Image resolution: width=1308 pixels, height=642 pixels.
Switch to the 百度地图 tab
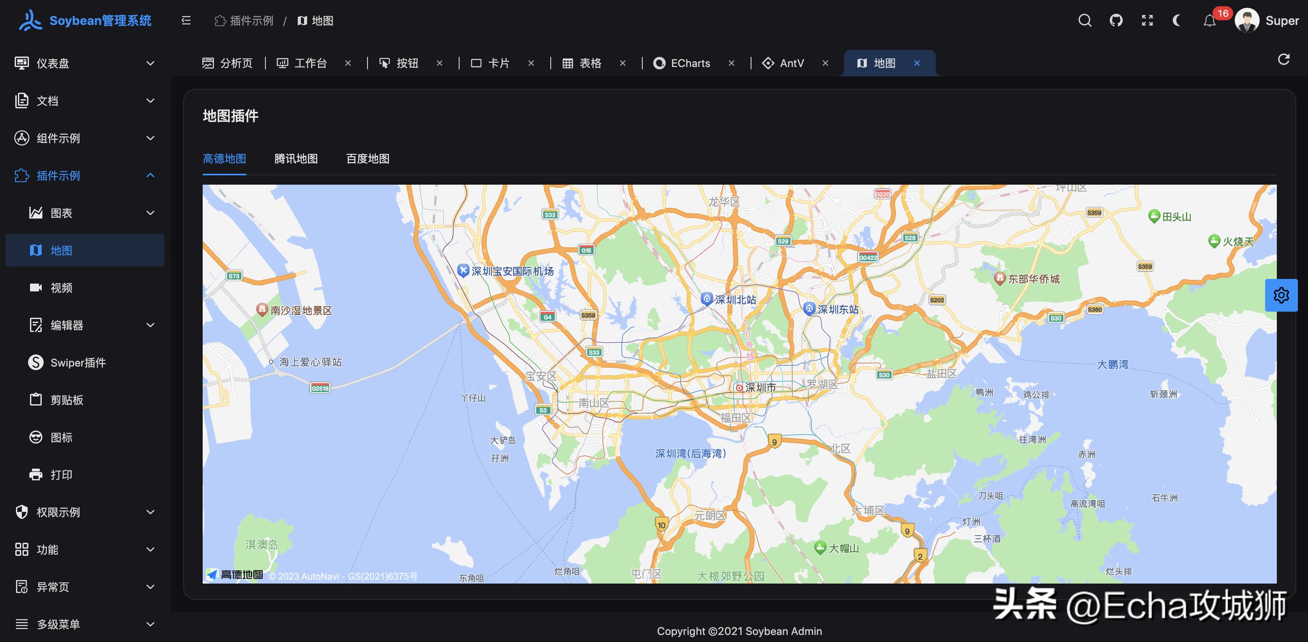point(368,159)
